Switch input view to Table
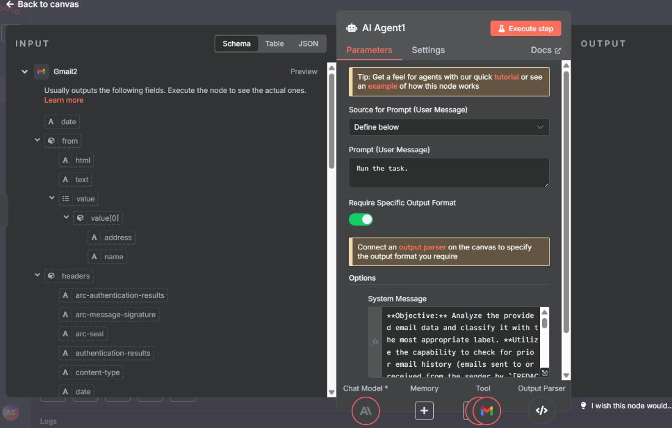Image resolution: width=672 pixels, height=428 pixels. click(x=274, y=44)
